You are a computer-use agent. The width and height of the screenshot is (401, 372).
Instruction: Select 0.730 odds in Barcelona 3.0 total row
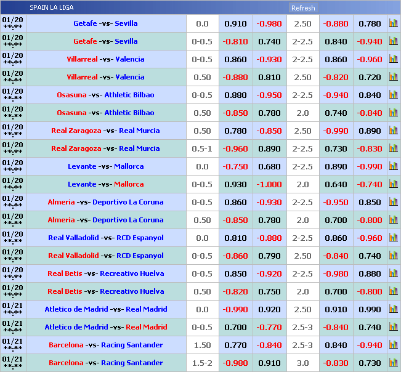(370, 363)
